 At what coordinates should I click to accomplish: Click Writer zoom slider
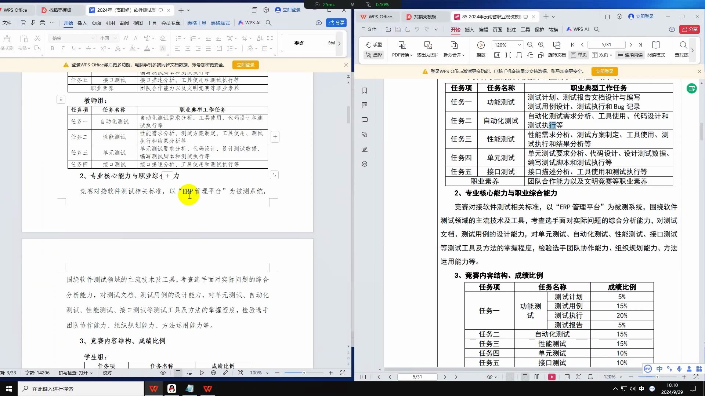(304, 373)
